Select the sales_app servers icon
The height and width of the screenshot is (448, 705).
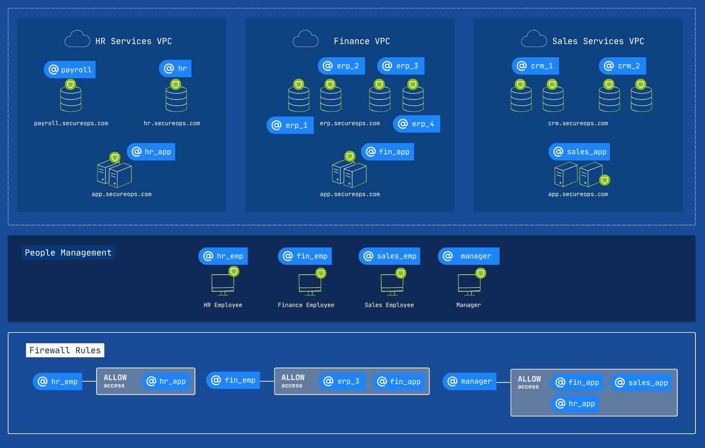(x=578, y=174)
